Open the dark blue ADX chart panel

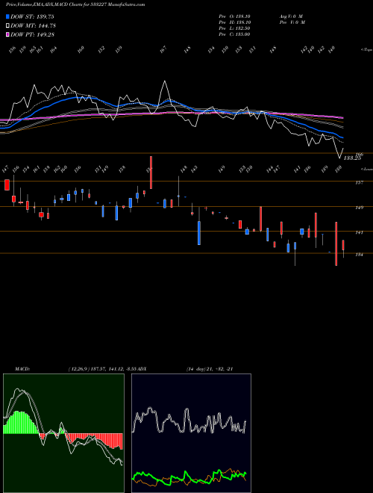click(x=191, y=433)
